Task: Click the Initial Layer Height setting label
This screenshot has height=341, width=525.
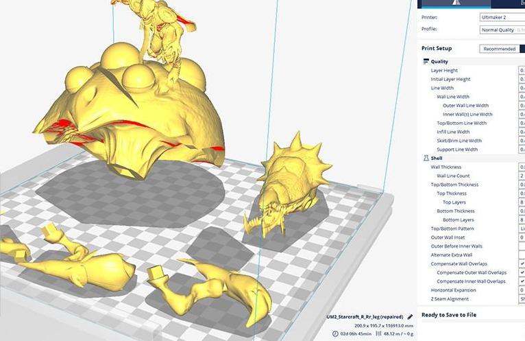Action: pos(450,79)
